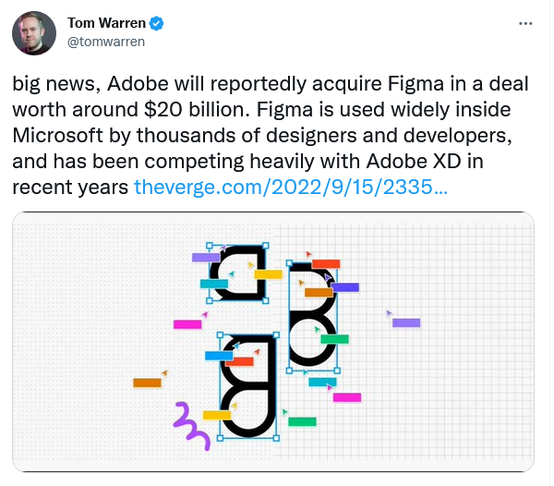Click the bottom-right handle of lower glyph

276,438
